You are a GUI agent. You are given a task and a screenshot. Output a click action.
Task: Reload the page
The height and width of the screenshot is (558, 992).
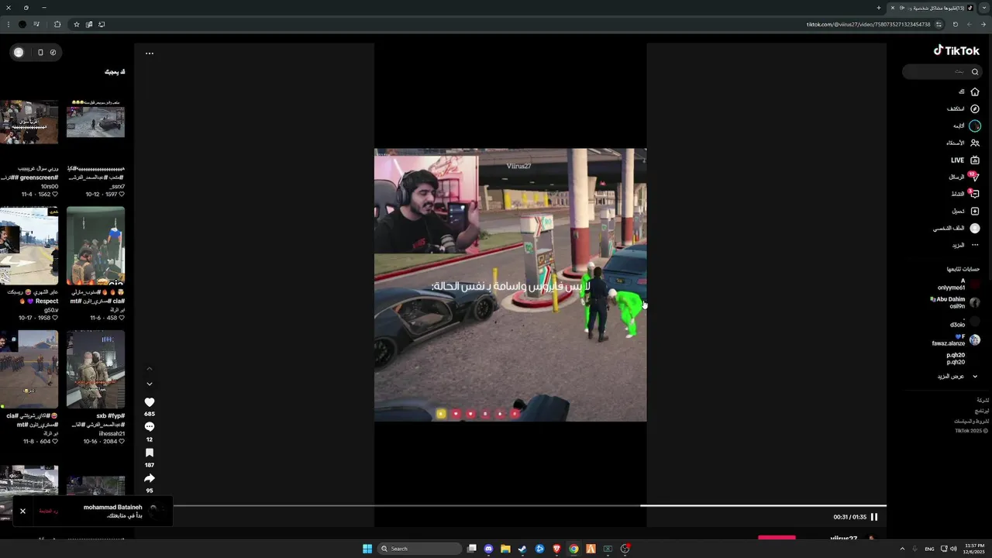pyautogui.click(x=955, y=24)
